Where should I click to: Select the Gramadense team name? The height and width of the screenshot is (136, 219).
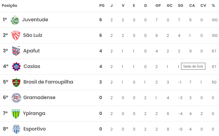click(x=39, y=97)
